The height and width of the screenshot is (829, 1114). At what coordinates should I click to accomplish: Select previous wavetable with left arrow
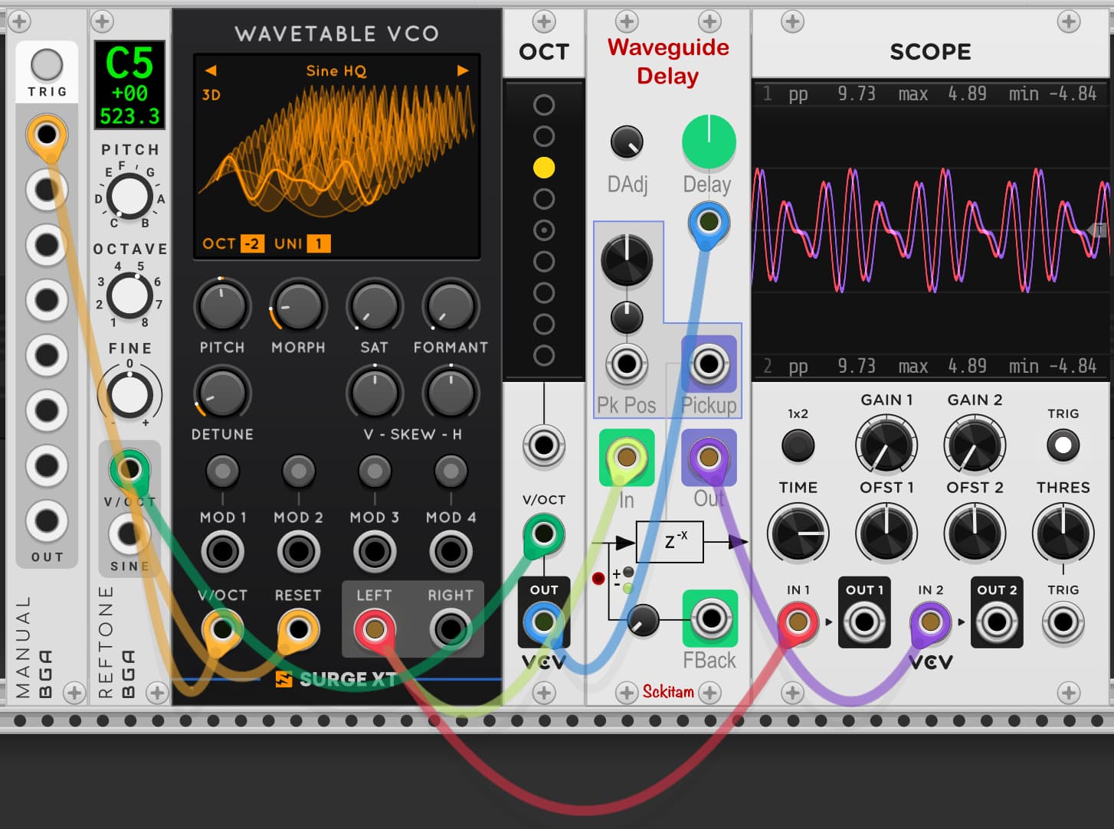tap(211, 70)
